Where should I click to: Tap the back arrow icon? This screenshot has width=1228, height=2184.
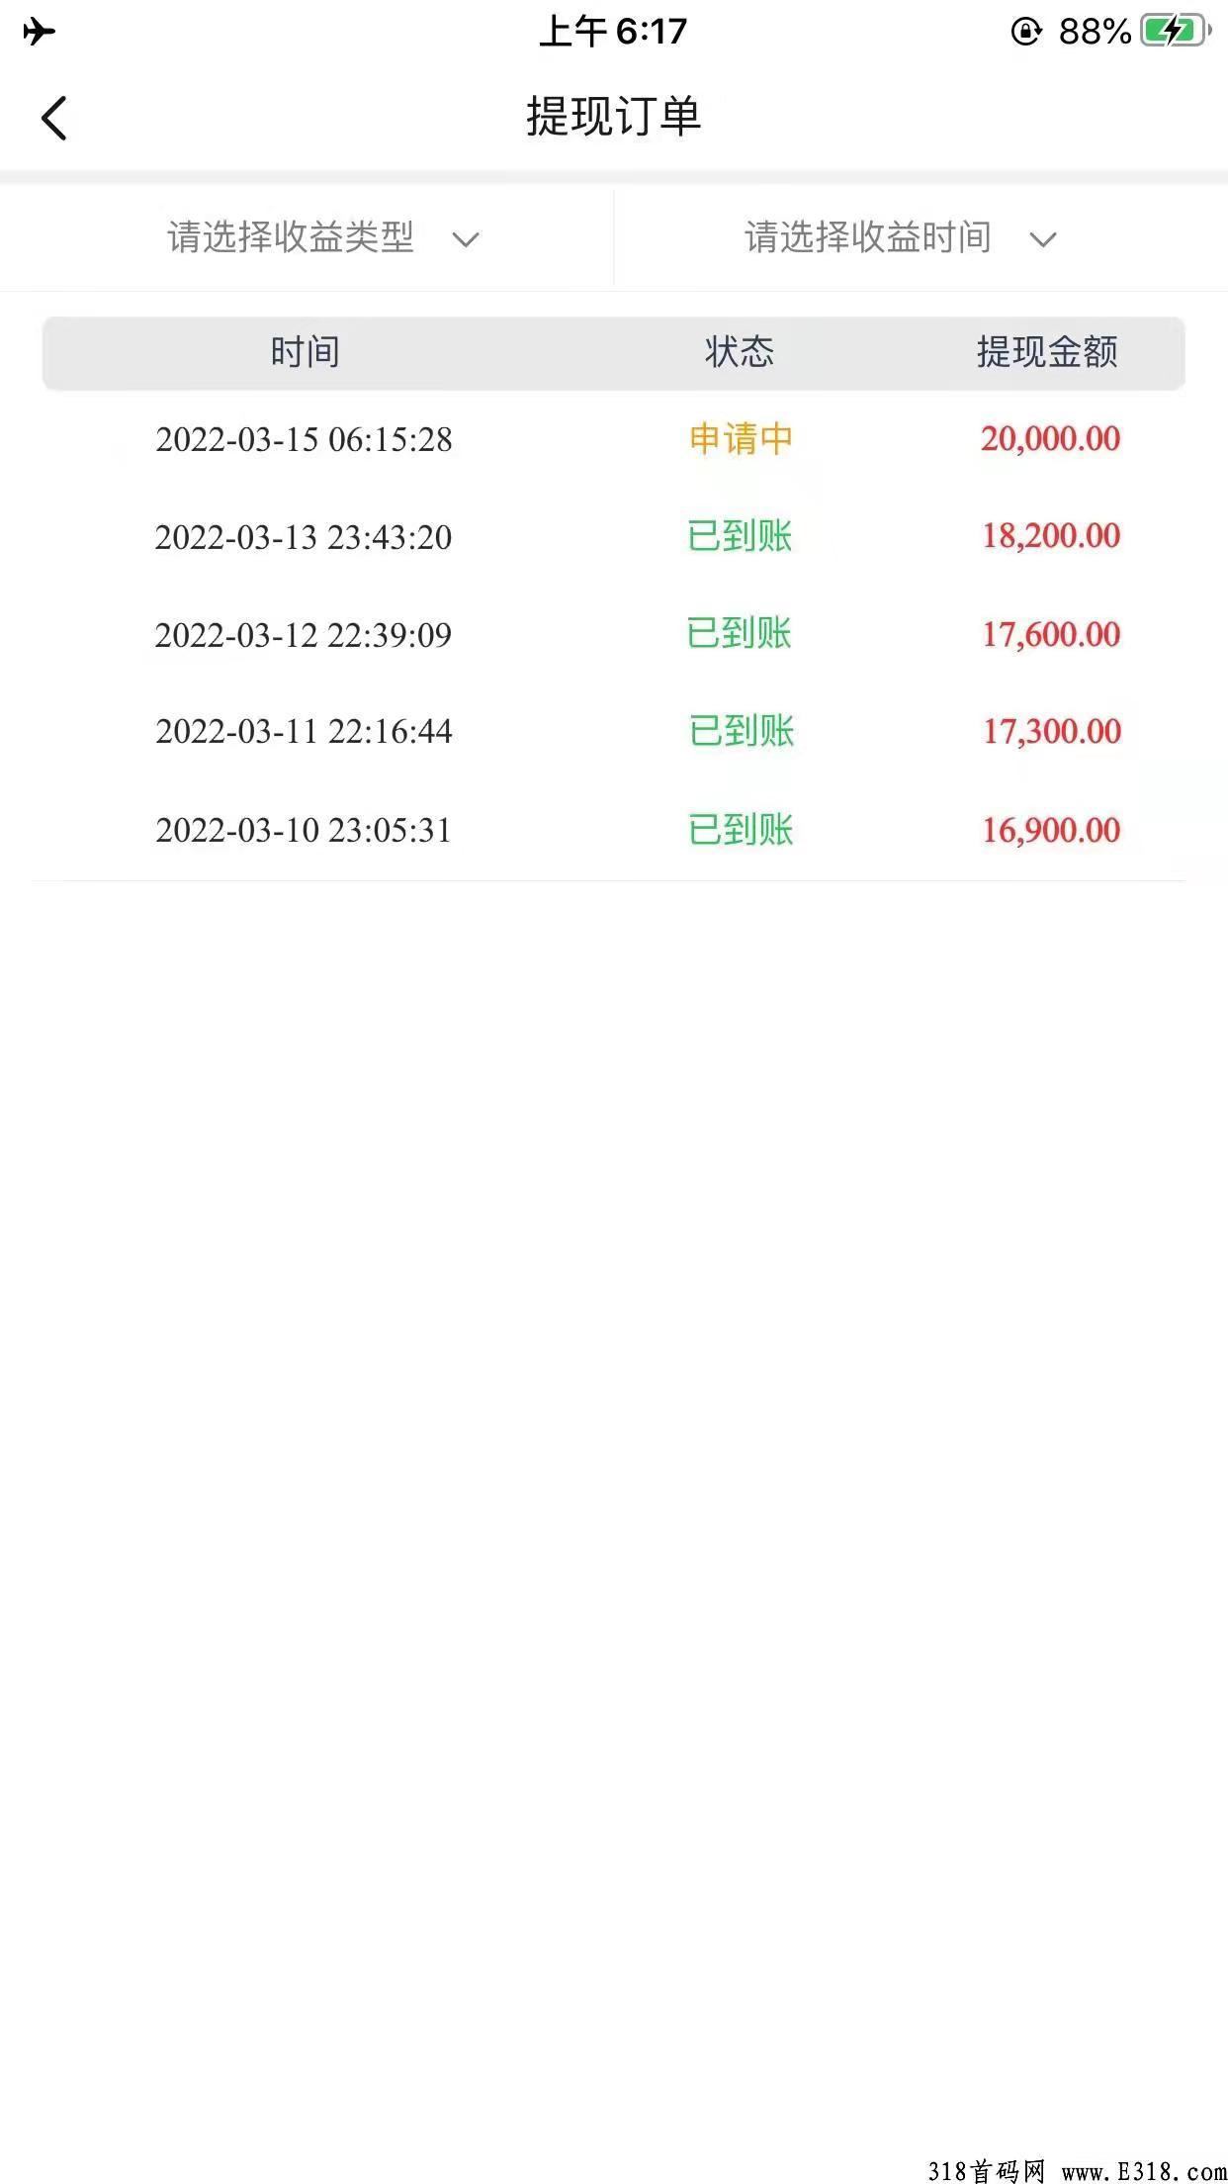[x=54, y=118]
